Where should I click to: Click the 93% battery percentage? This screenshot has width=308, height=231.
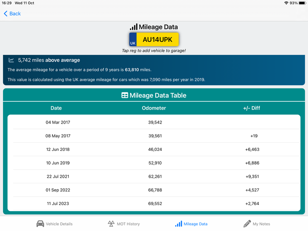tap(293, 3)
